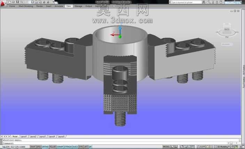245x149 pixels.
Task: Click the last-tab navigation arrow for layout tabs
Action: [x=9, y=136]
